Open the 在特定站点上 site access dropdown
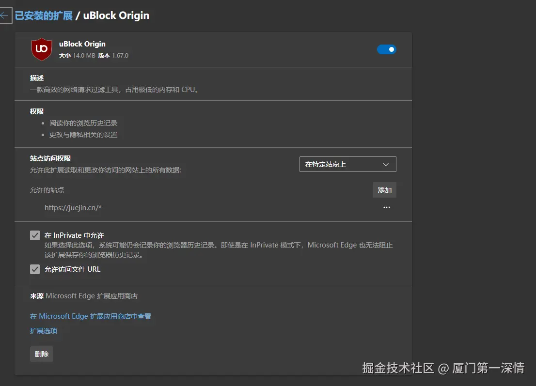The width and height of the screenshot is (536, 386). click(347, 164)
